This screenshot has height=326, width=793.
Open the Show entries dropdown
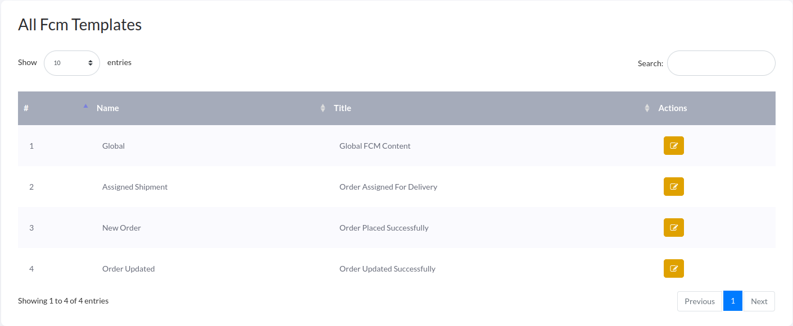(x=72, y=63)
